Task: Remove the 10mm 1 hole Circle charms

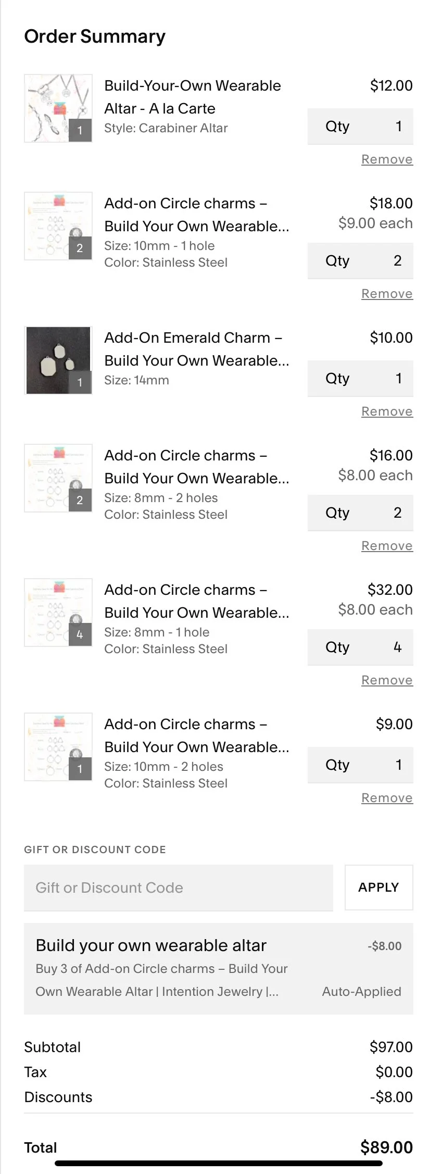Action: point(387,294)
